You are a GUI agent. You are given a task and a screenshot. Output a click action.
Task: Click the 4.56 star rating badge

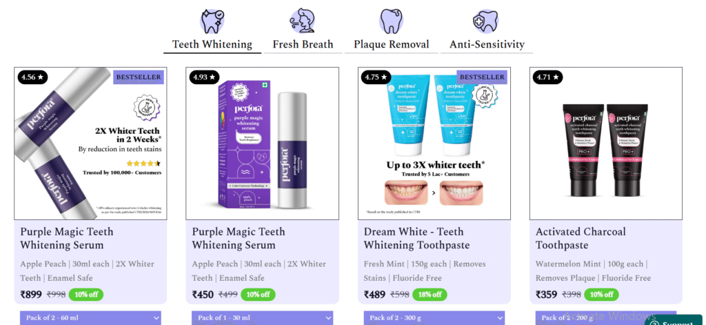tap(33, 77)
